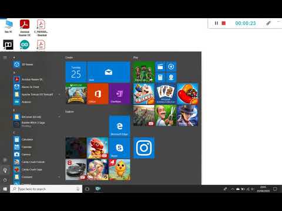Show hidden system tray icons chevron

click(233, 189)
